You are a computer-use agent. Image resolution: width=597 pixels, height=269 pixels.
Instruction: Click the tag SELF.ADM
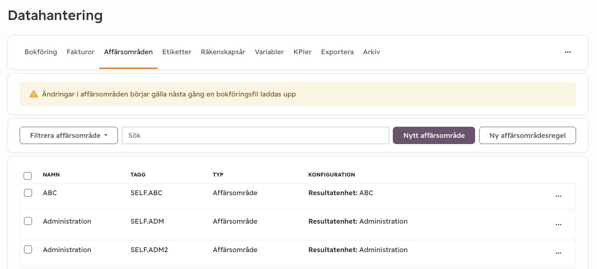(147, 221)
